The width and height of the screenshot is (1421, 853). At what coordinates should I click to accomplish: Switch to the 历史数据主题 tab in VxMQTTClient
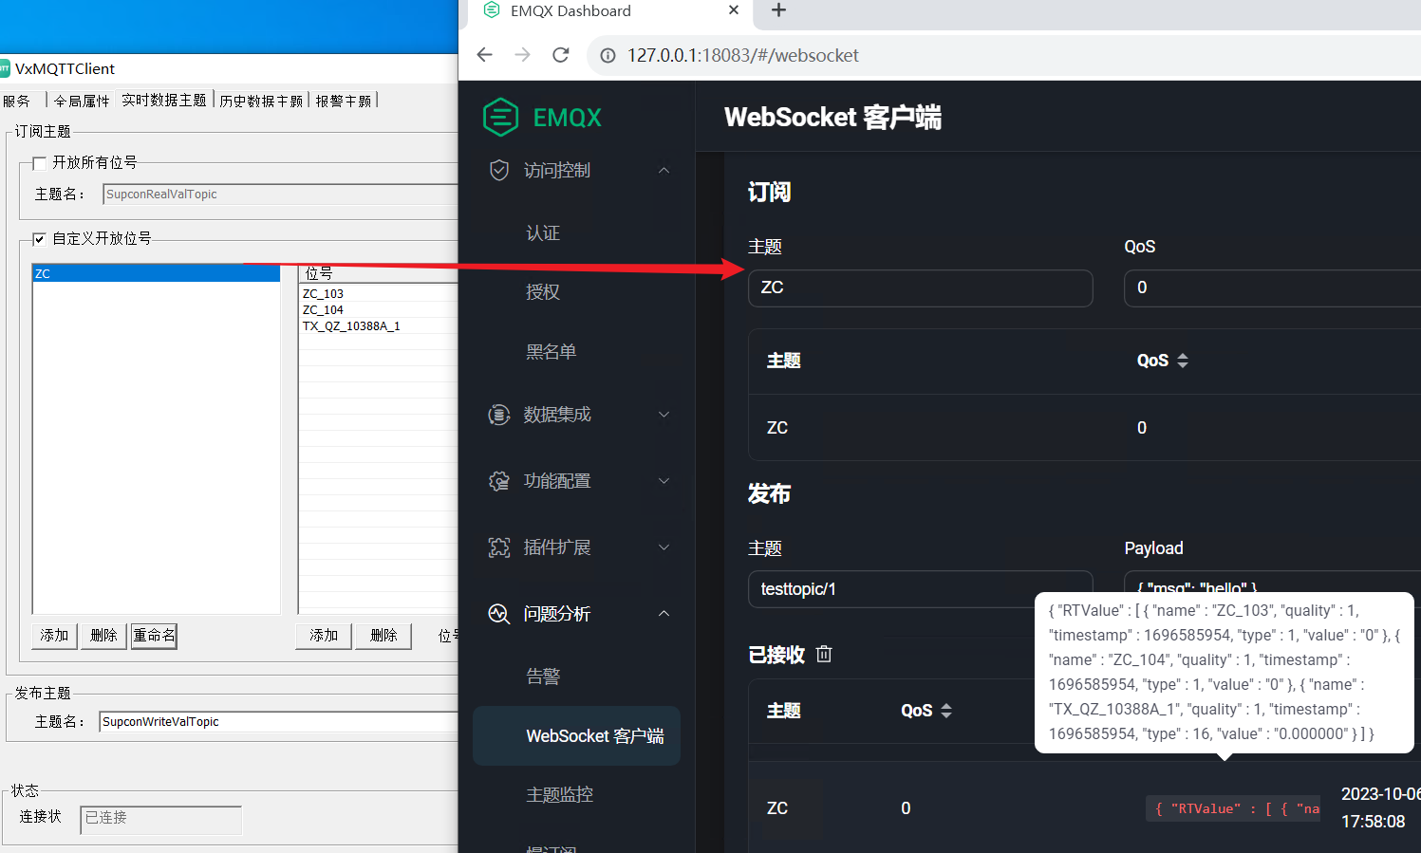261,101
